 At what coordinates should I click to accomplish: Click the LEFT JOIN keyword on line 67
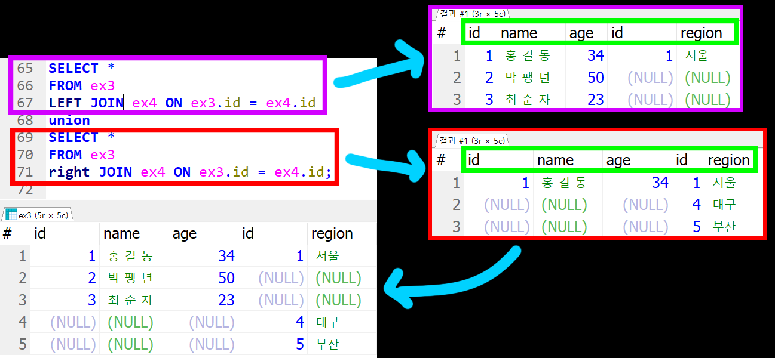(x=86, y=103)
